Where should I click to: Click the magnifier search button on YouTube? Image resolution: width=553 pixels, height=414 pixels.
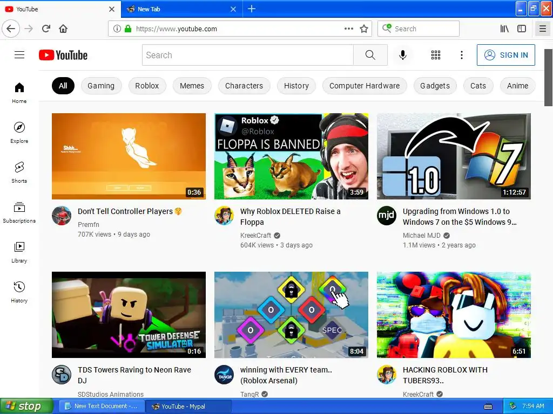coord(370,55)
